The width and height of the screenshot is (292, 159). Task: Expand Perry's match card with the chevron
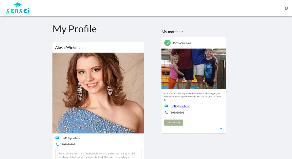tap(221, 128)
